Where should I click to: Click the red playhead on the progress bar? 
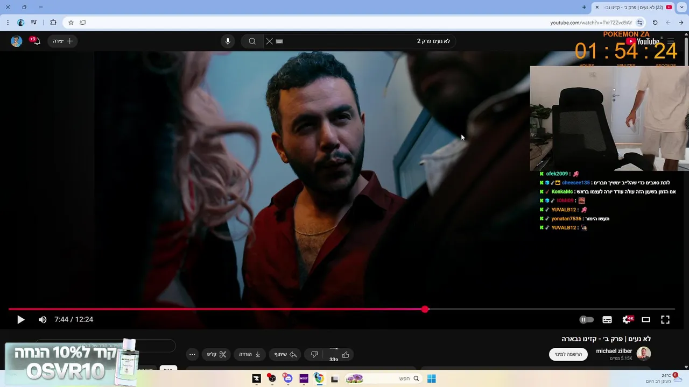tap(425, 309)
